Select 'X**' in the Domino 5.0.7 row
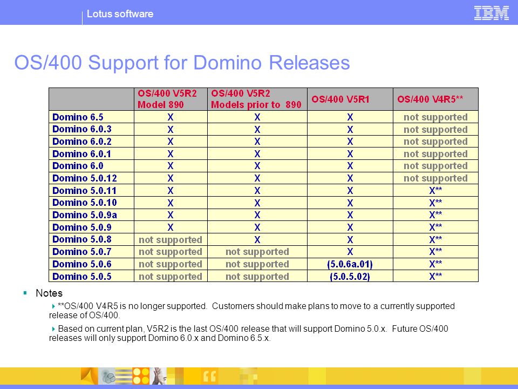The height and width of the screenshot is (389, 518). tap(435, 252)
